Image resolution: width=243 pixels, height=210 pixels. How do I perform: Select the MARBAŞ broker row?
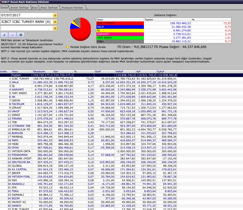[x=88, y=137]
